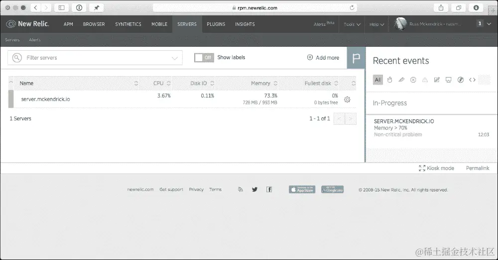The height and width of the screenshot is (260, 498).
Task: Select All events filter
Action: [x=377, y=80]
